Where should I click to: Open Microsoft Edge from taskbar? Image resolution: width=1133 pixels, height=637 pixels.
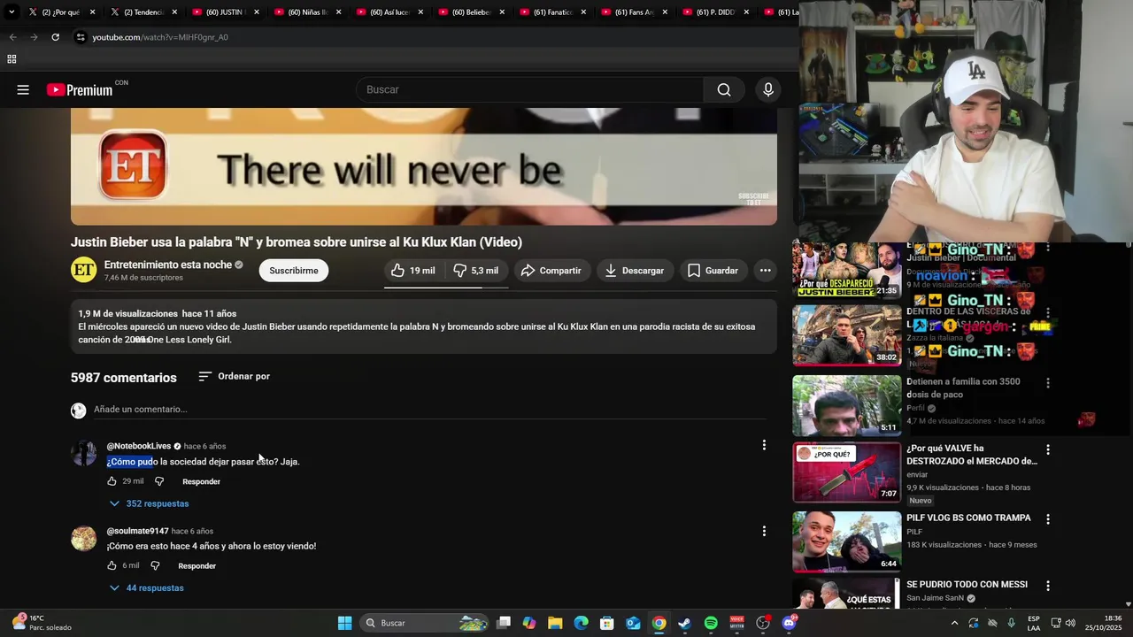coord(581,623)
